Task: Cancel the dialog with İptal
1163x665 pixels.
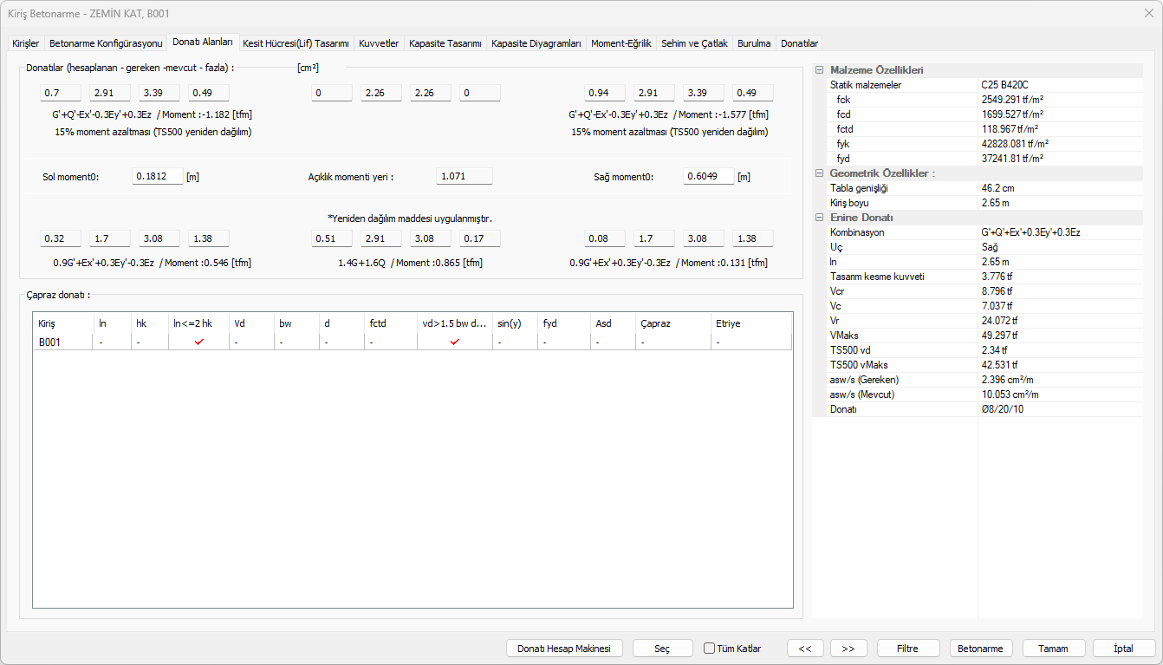Action: pos(1124,649)
